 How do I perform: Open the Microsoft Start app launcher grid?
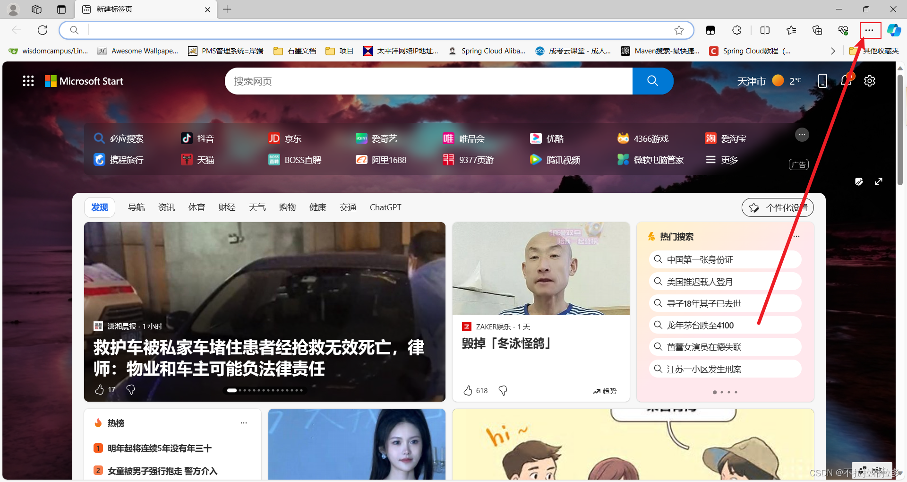[28, 81]
